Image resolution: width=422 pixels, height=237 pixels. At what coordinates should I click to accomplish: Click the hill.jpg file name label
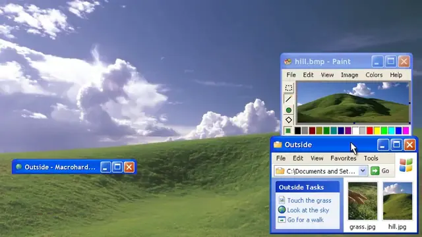(x=397, y=227)
